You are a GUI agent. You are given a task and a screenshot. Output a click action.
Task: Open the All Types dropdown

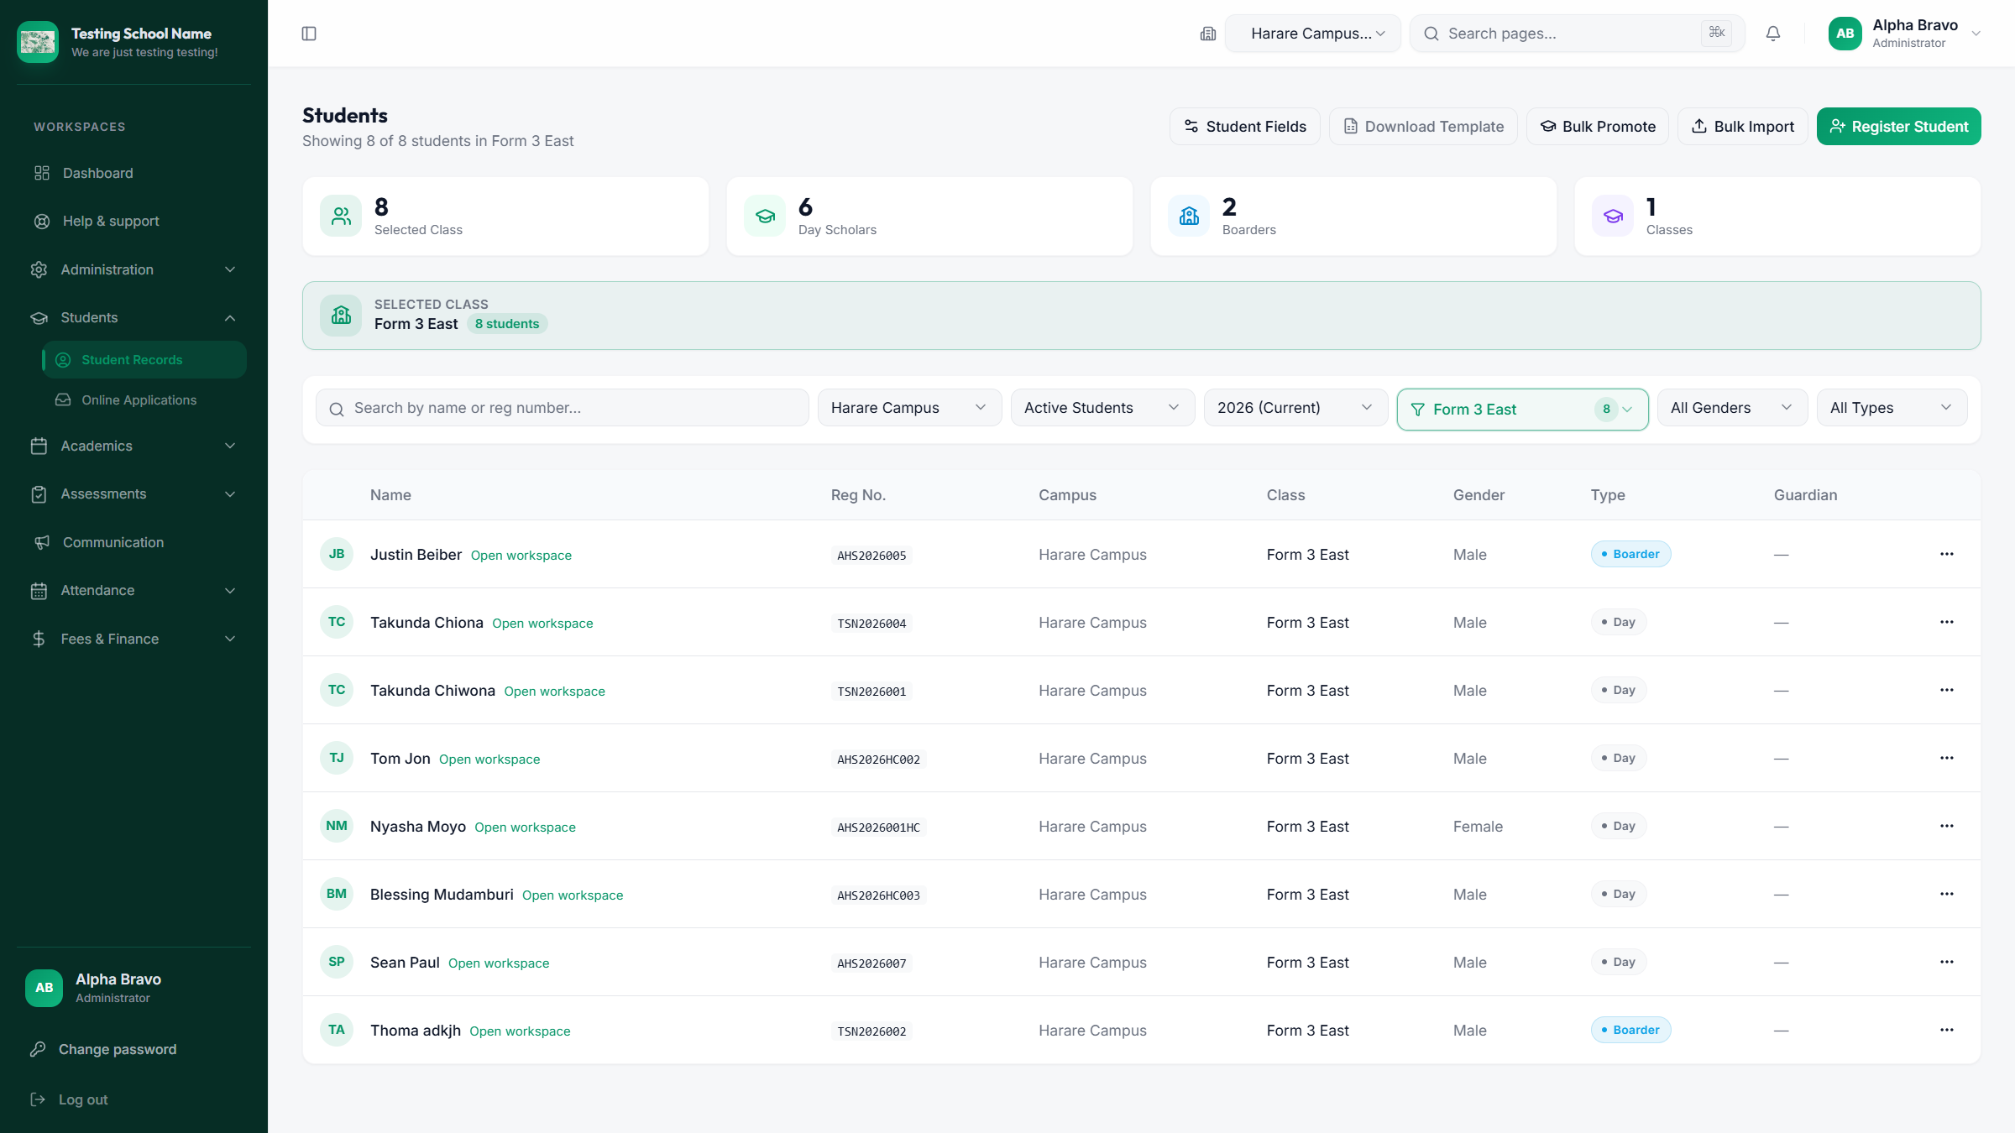(1892, 408)
